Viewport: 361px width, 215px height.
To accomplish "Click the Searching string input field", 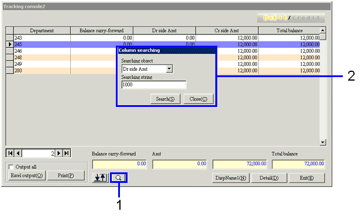I will click(x=154, y=85).
